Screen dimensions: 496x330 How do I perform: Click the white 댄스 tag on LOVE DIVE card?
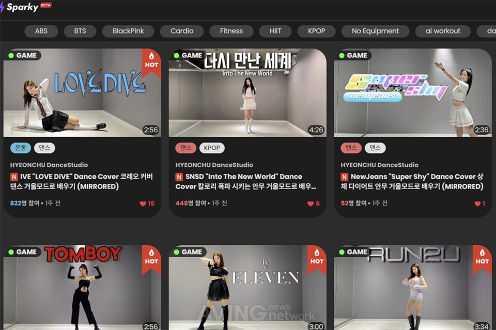44,148
